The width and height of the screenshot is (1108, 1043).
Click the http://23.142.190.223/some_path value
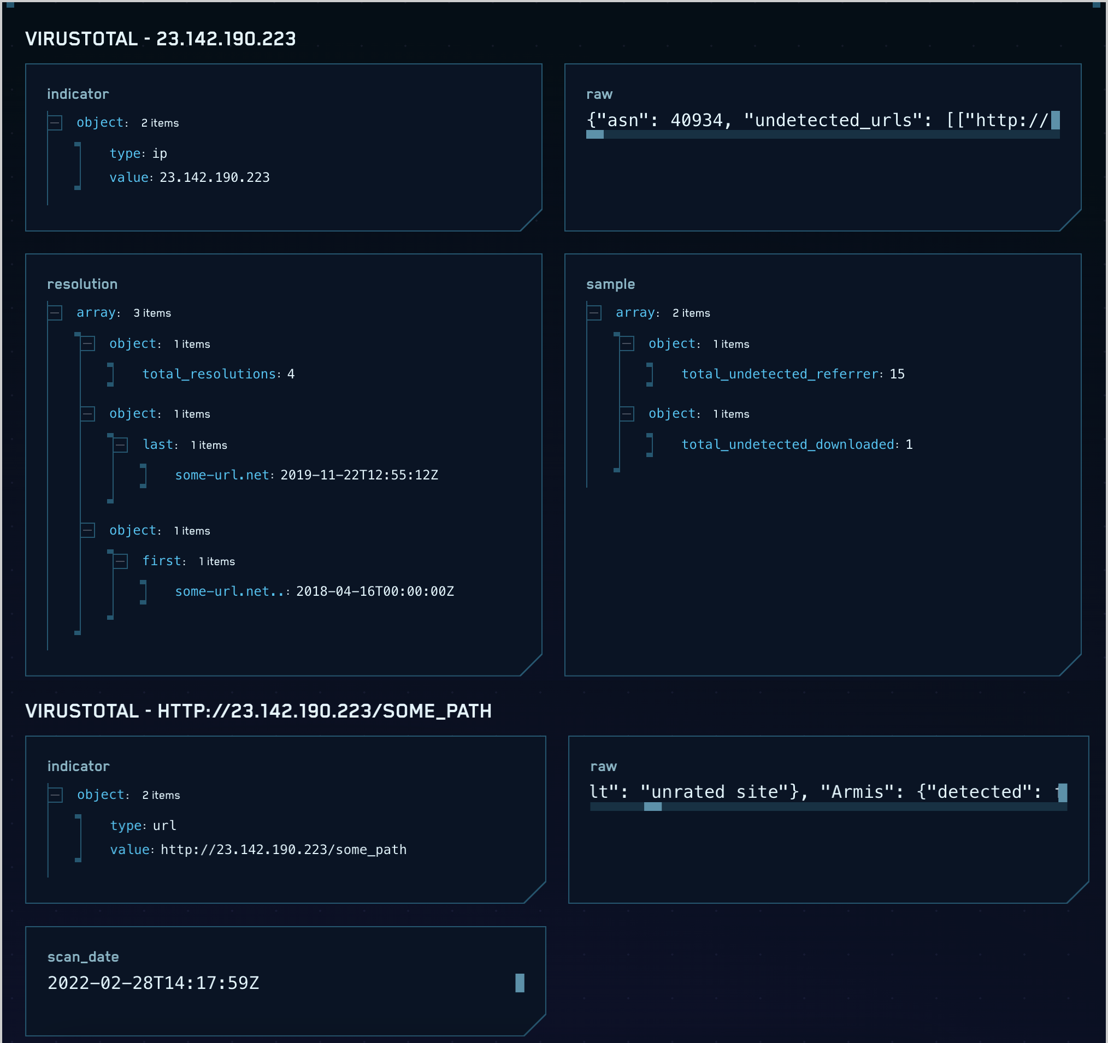click(x=282, y=849)
